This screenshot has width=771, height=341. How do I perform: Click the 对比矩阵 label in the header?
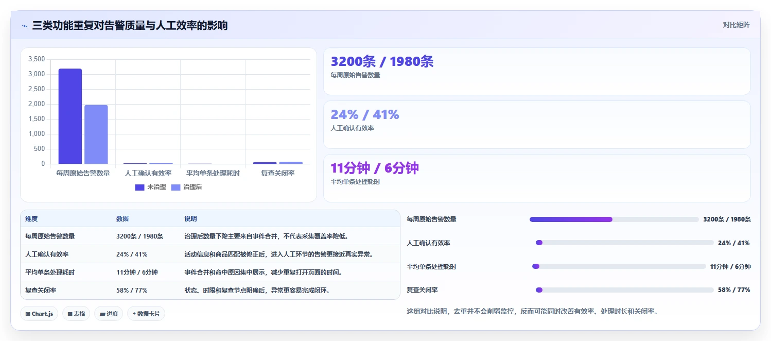click(737, 25)
